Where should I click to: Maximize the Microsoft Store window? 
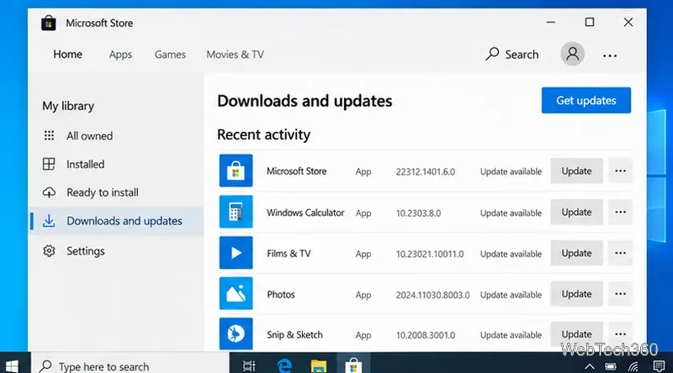click(590, 22)
